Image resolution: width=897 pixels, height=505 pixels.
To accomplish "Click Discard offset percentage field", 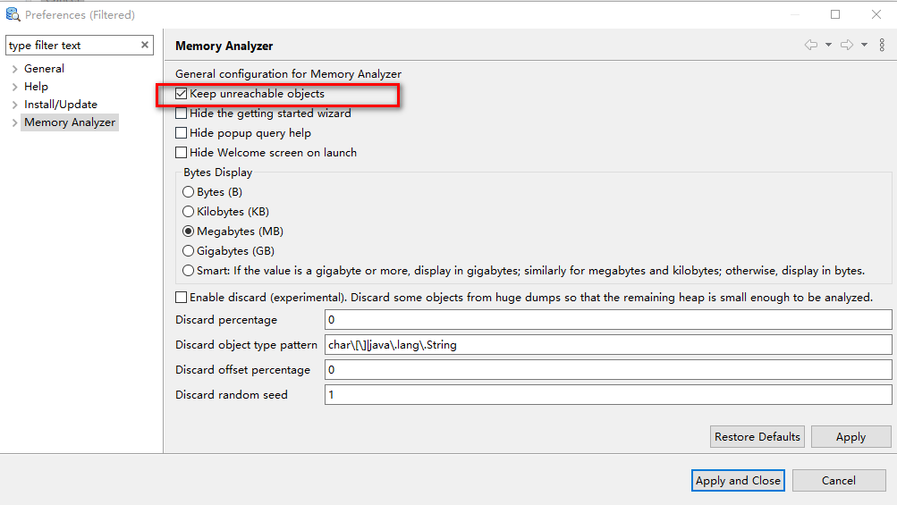I will (x=608, y=369).
